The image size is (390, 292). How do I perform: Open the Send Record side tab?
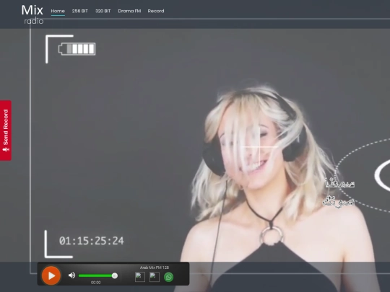[6, 130]
